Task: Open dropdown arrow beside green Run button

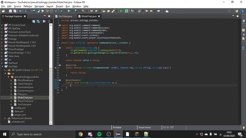Action: click(72, 11)
